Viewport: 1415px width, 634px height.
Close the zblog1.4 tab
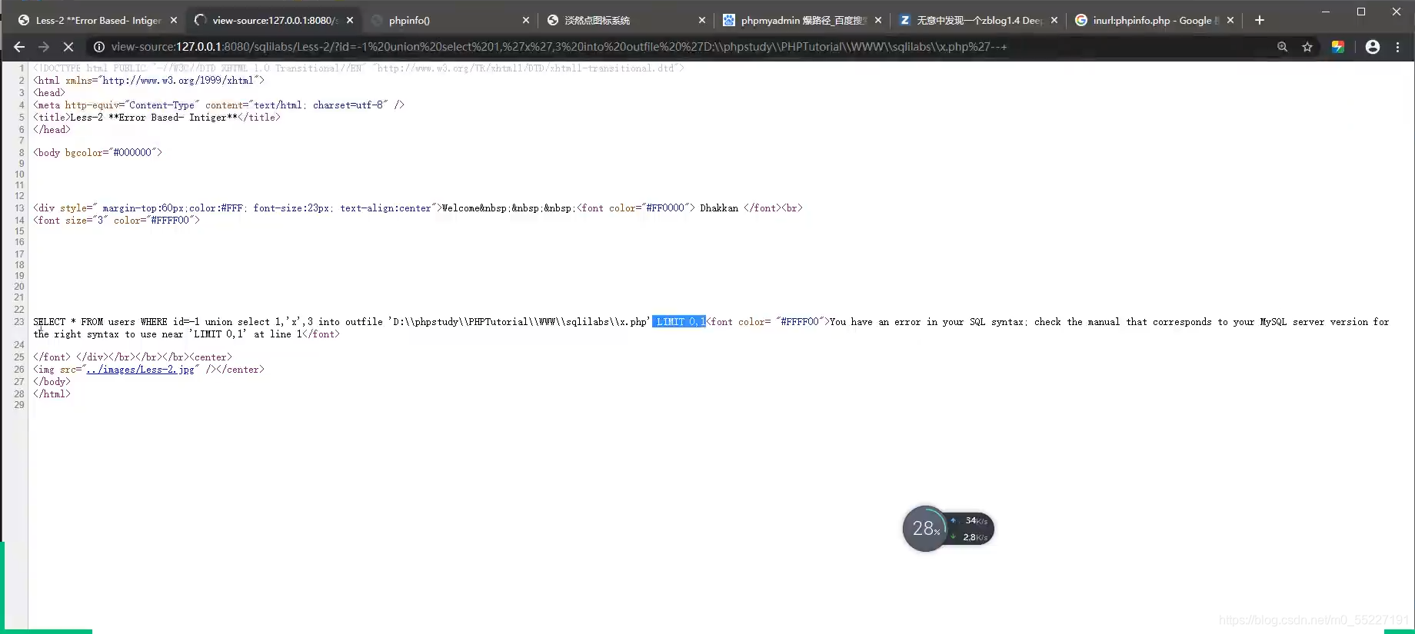coord(1054,21)
